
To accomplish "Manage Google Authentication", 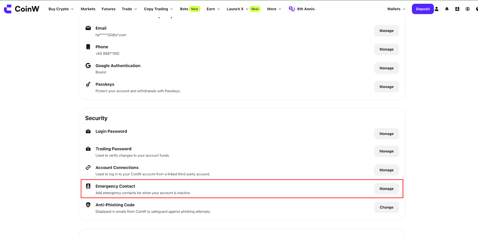I will [x=386, y=68].
